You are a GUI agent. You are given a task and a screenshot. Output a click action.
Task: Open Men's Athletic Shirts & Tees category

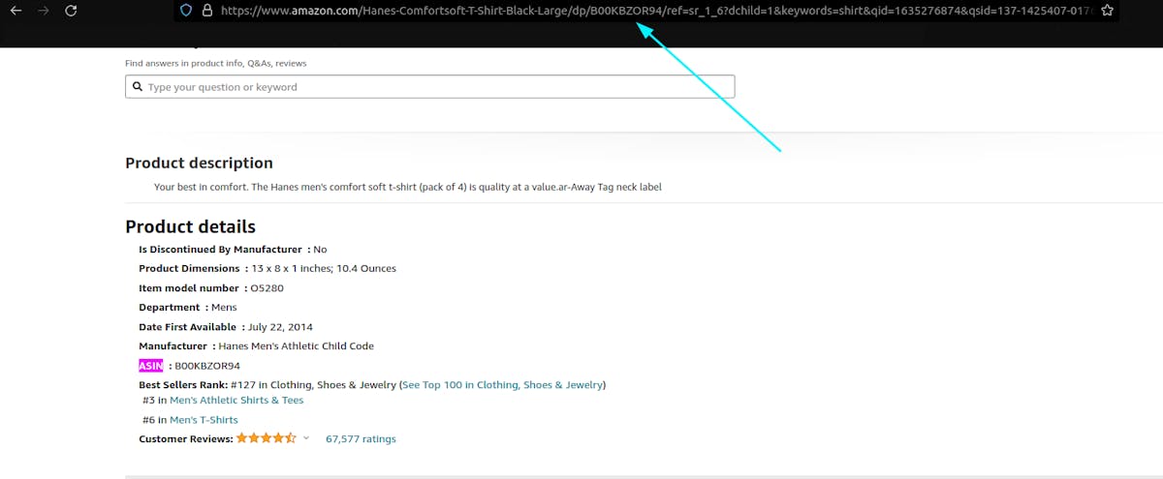click(x=236, y=401)
